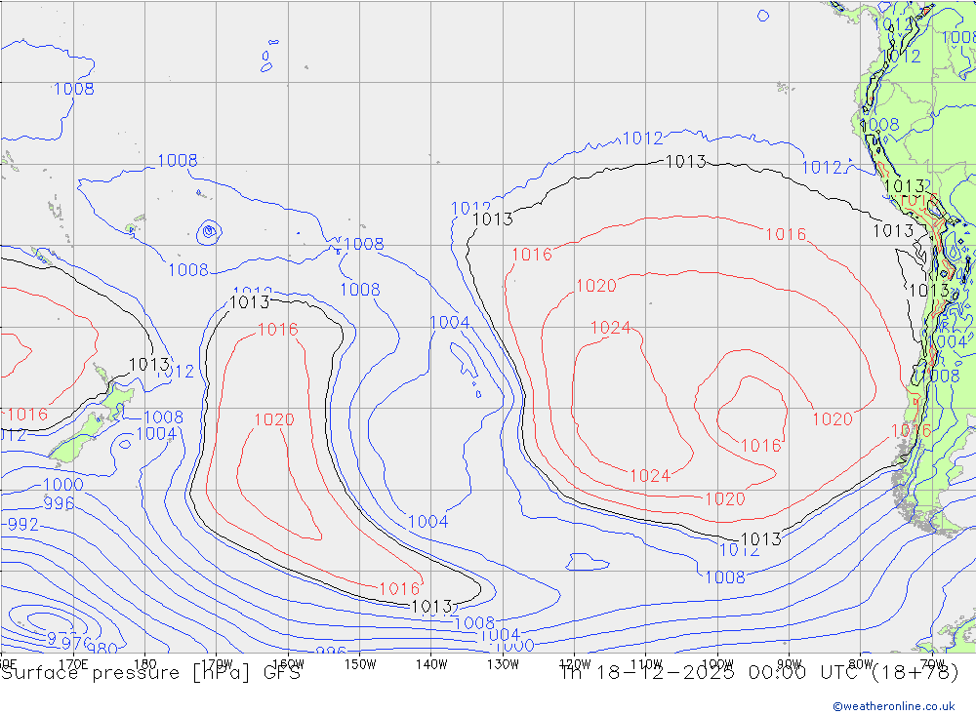Select the '150W' longitude axis label
Image resolution: width=976 pixels, height=715 pixels.
360,664
